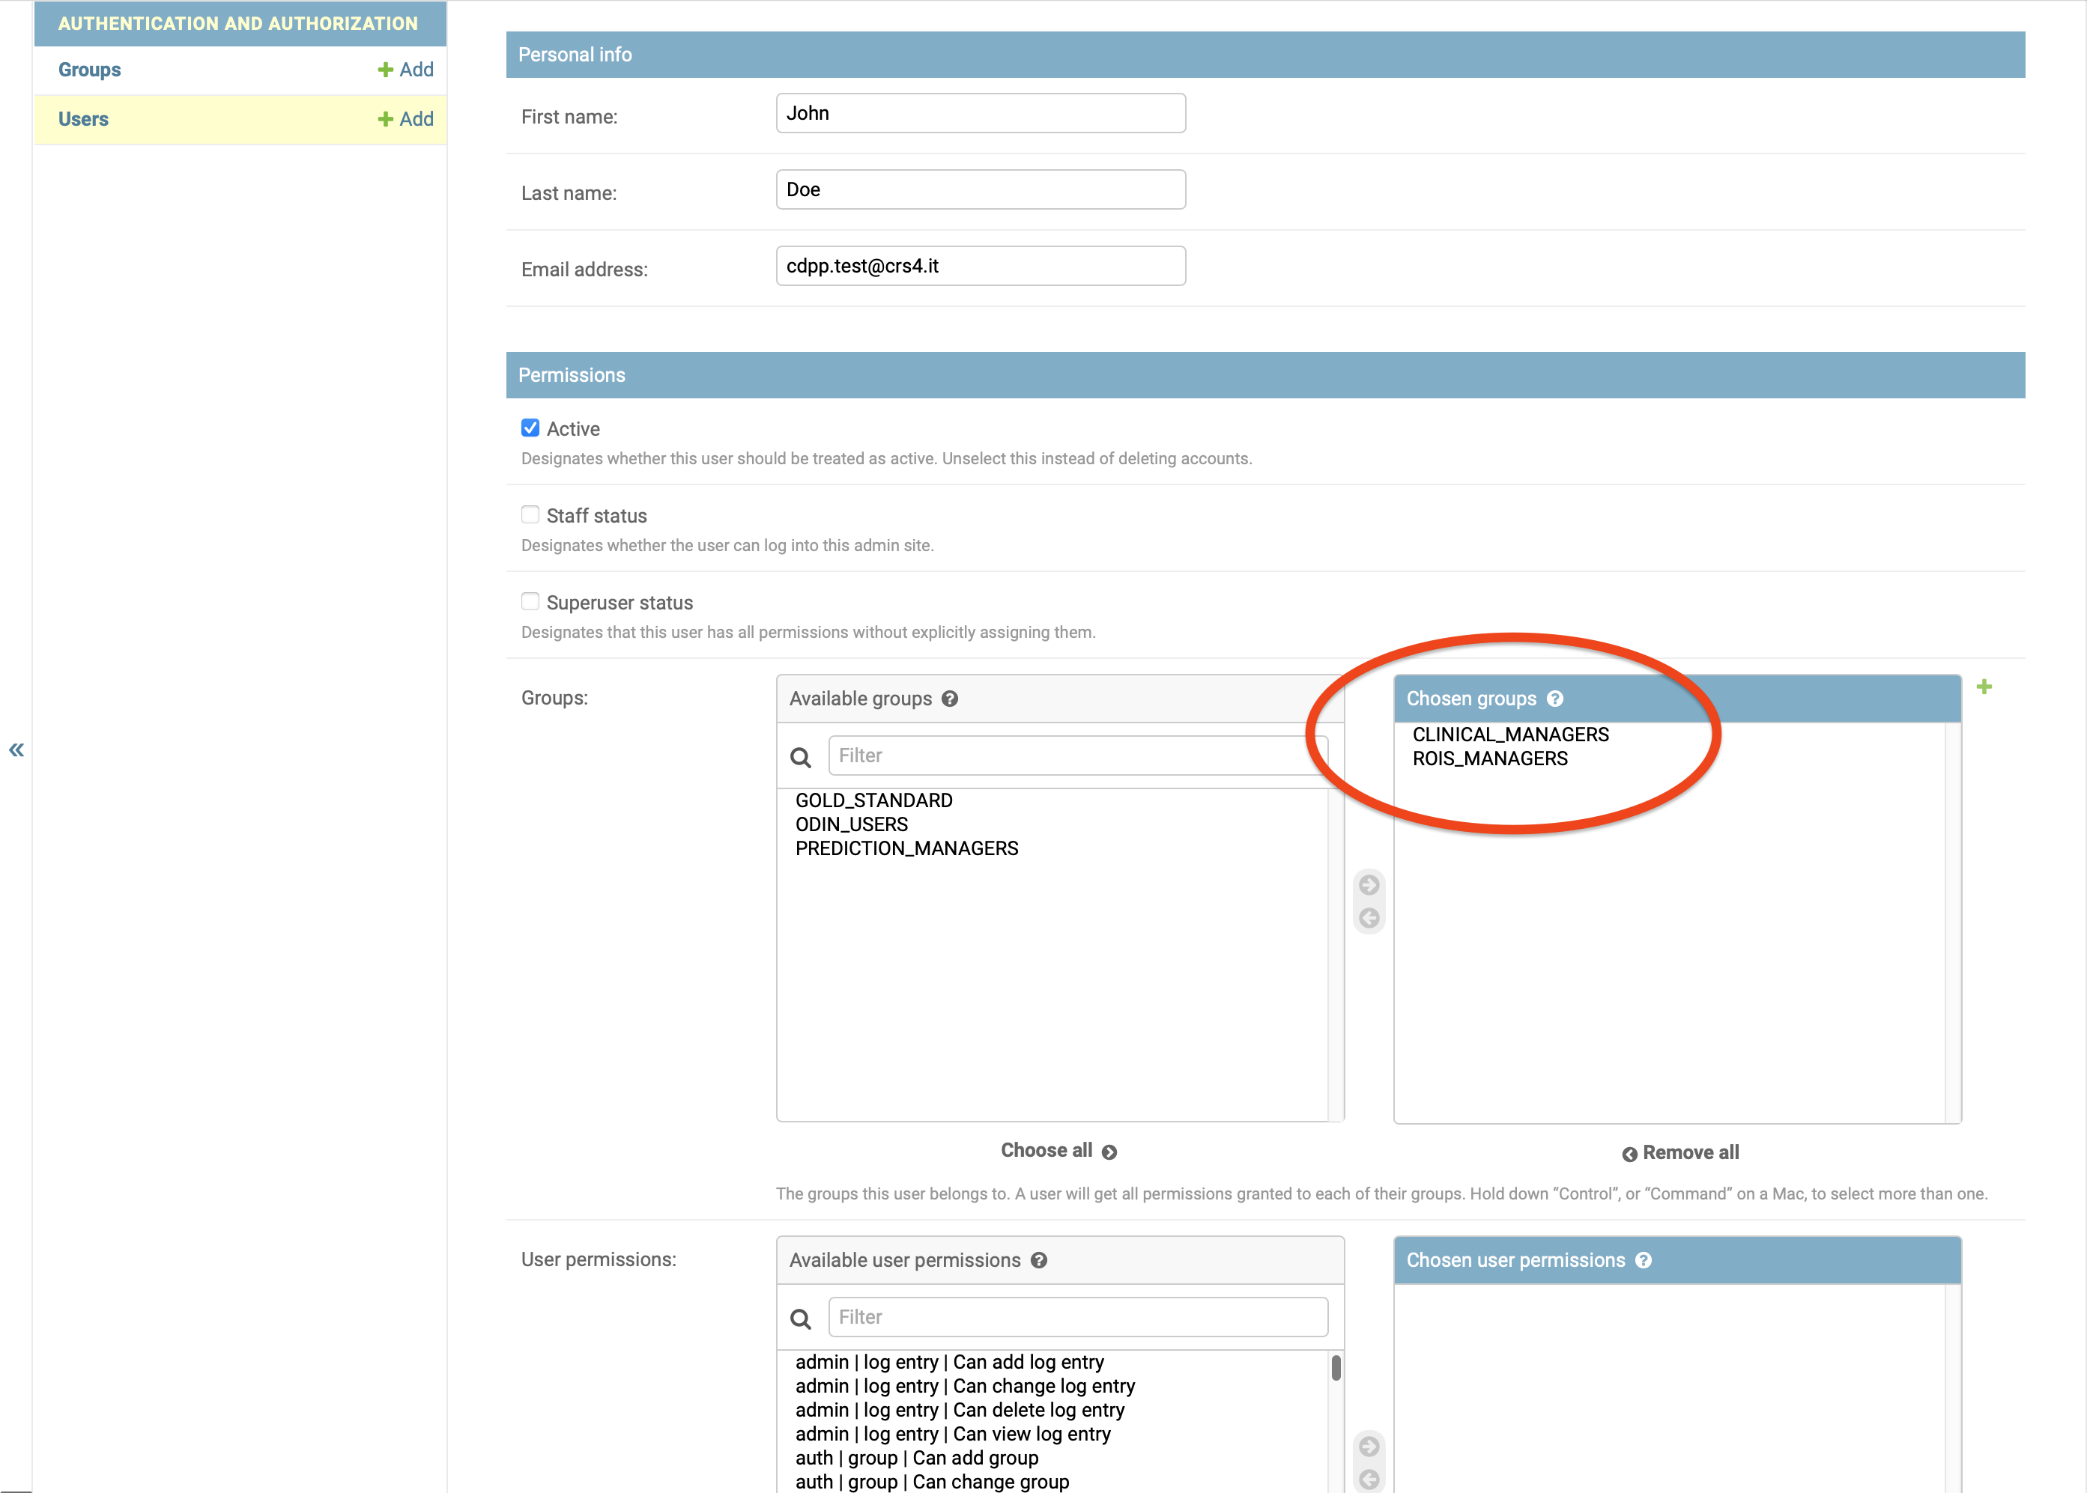Screen dimensions: 2087x1493
Task: Click right arrow to choose selected user permission
Action: (1369, 1446)
